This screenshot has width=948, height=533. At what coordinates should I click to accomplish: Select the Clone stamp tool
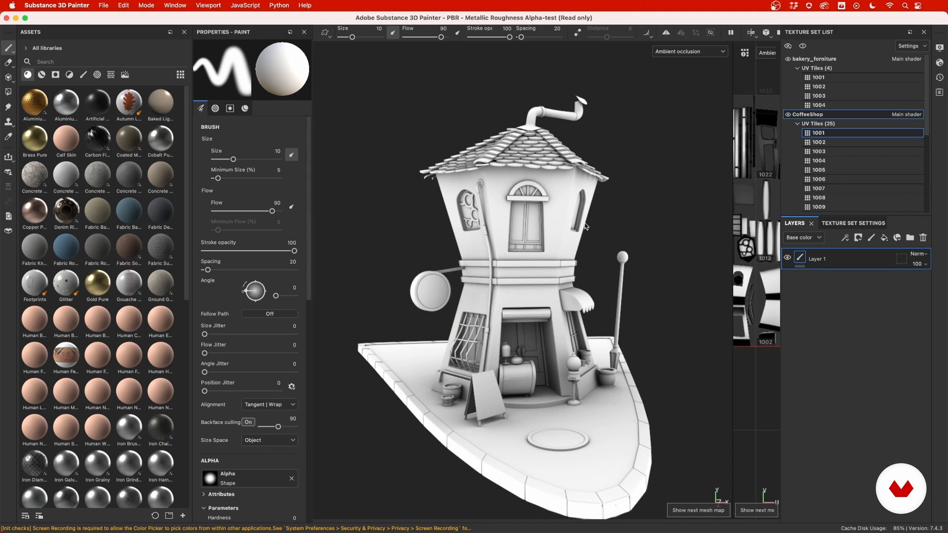(8, 121)
